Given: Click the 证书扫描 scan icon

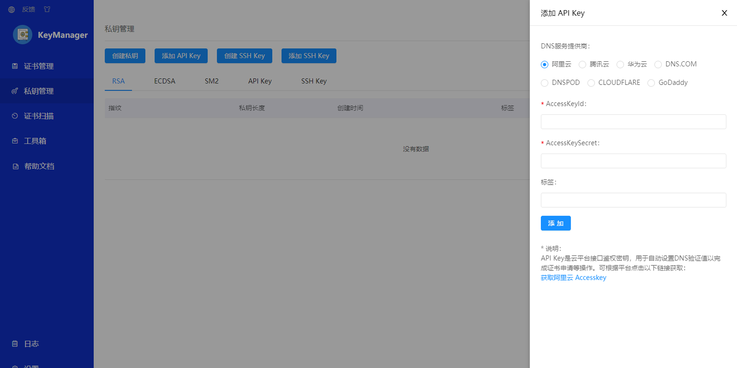Looking at the screenshot, I should tap(15, 116).
